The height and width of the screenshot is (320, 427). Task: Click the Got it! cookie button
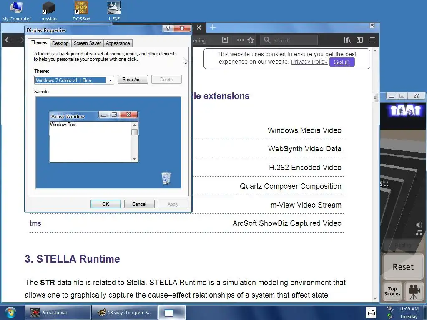(342, 62)
